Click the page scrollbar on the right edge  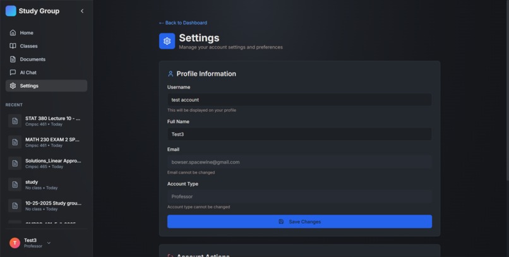coord(507,90)
